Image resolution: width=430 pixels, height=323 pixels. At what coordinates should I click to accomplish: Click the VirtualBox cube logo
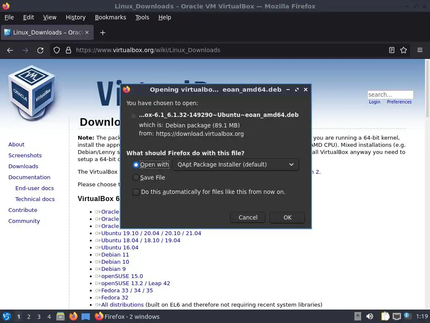pos(32,93)
